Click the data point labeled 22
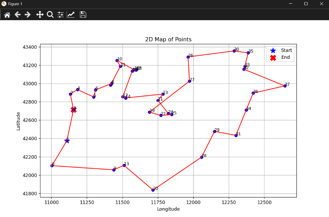 161,115
